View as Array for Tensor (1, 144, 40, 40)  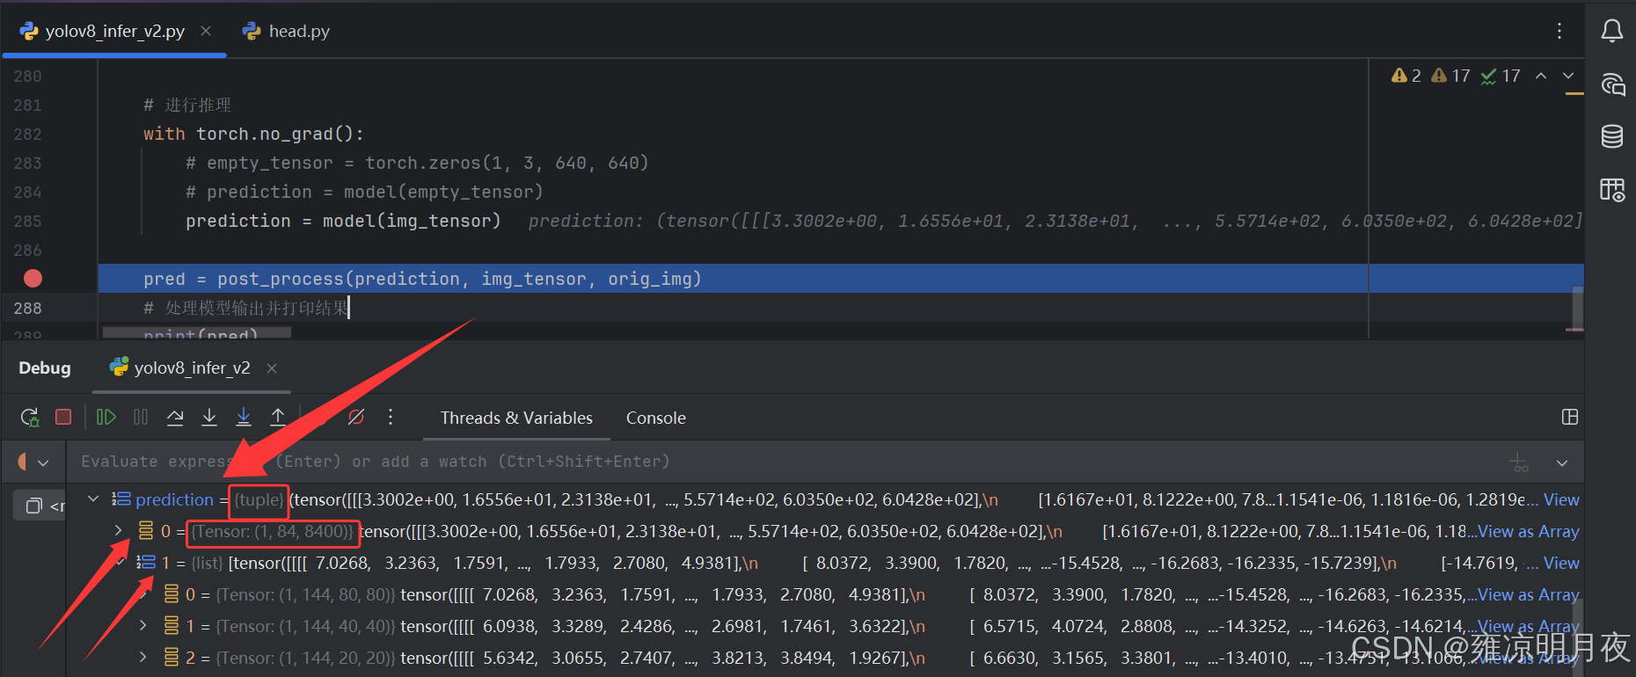coord(1529,626)
